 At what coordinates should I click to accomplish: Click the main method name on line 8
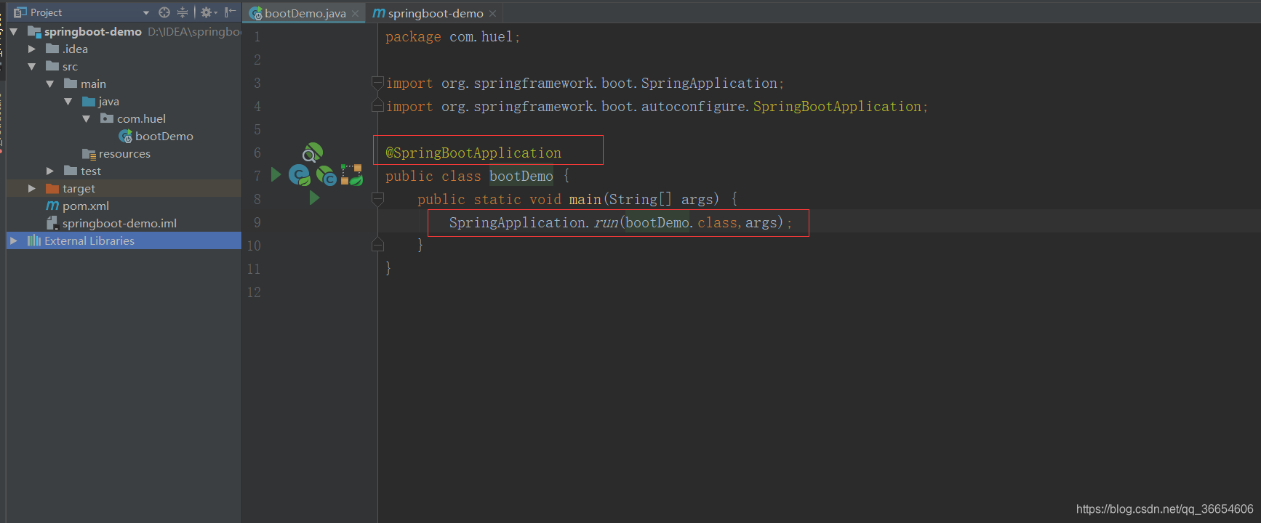[585, 199]
